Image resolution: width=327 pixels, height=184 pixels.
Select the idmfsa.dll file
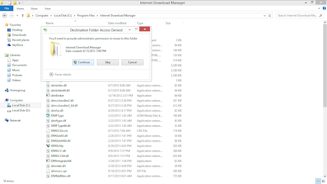pos(57,110)
